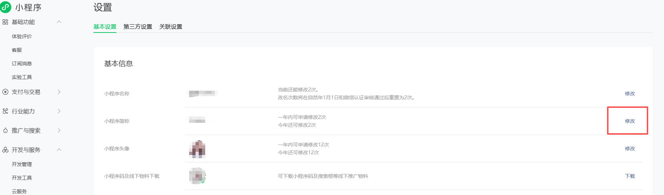
Task: Click the 开发与服务 sidebar icon
Action: pyautogui.click(x=5, y=150)
